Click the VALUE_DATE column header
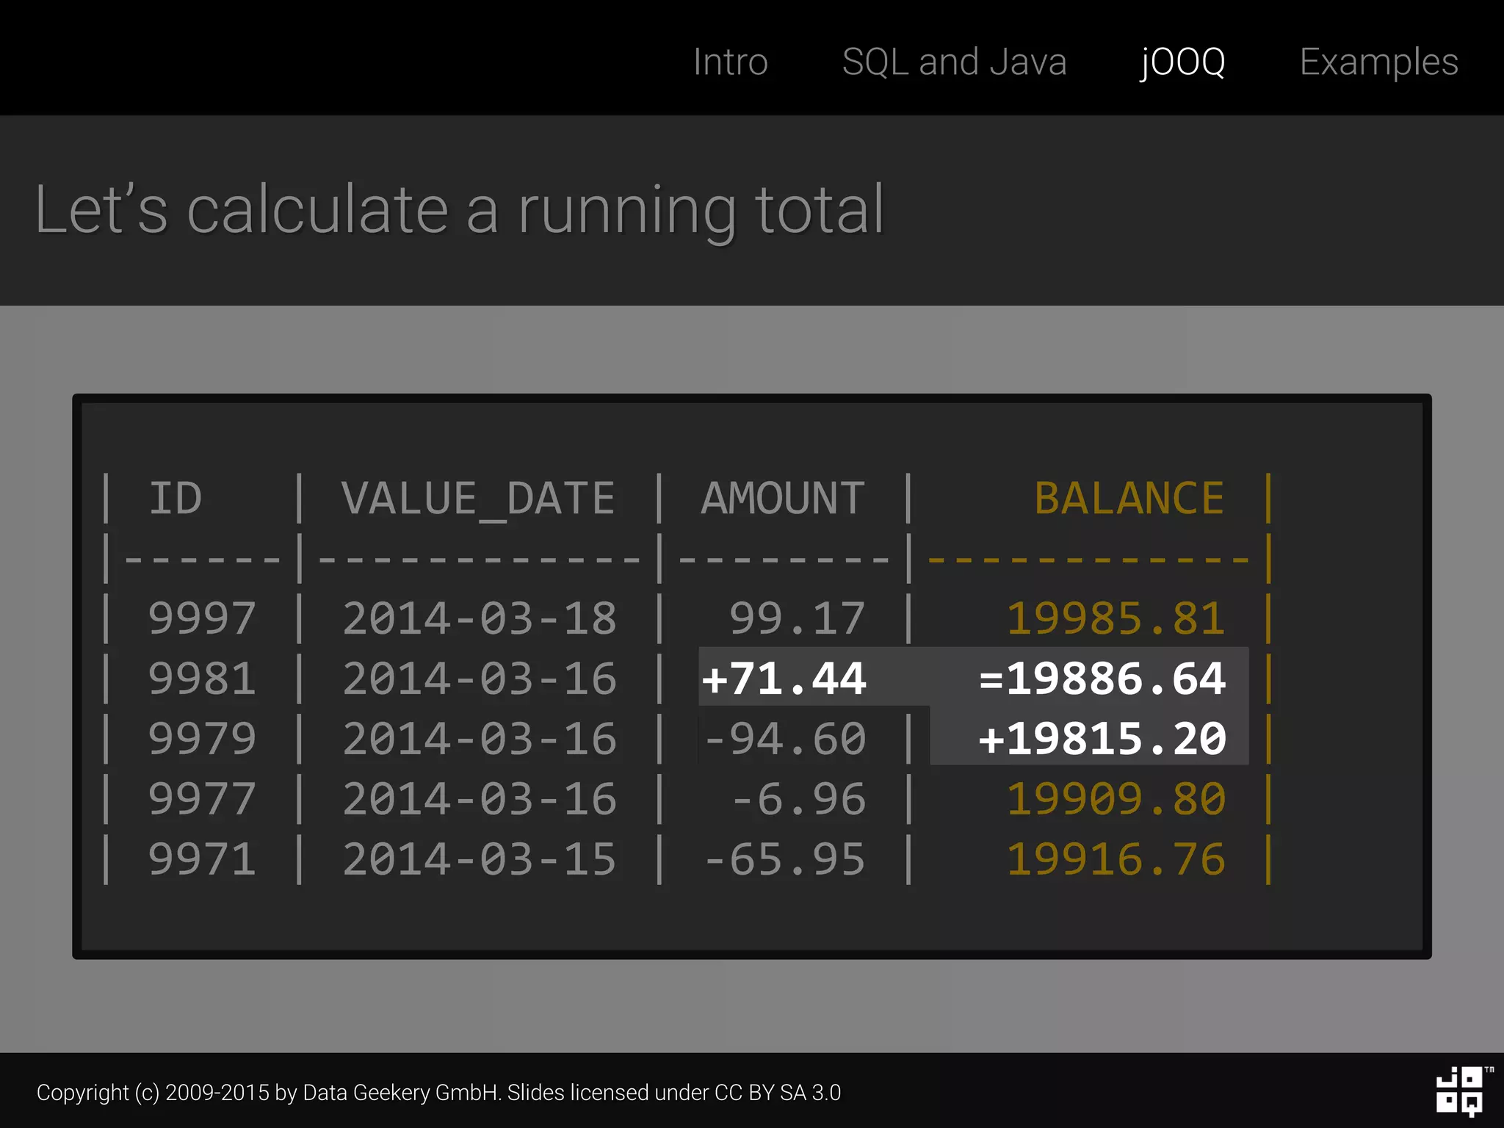This screenshot has width=1504, height=1128. 478,499
